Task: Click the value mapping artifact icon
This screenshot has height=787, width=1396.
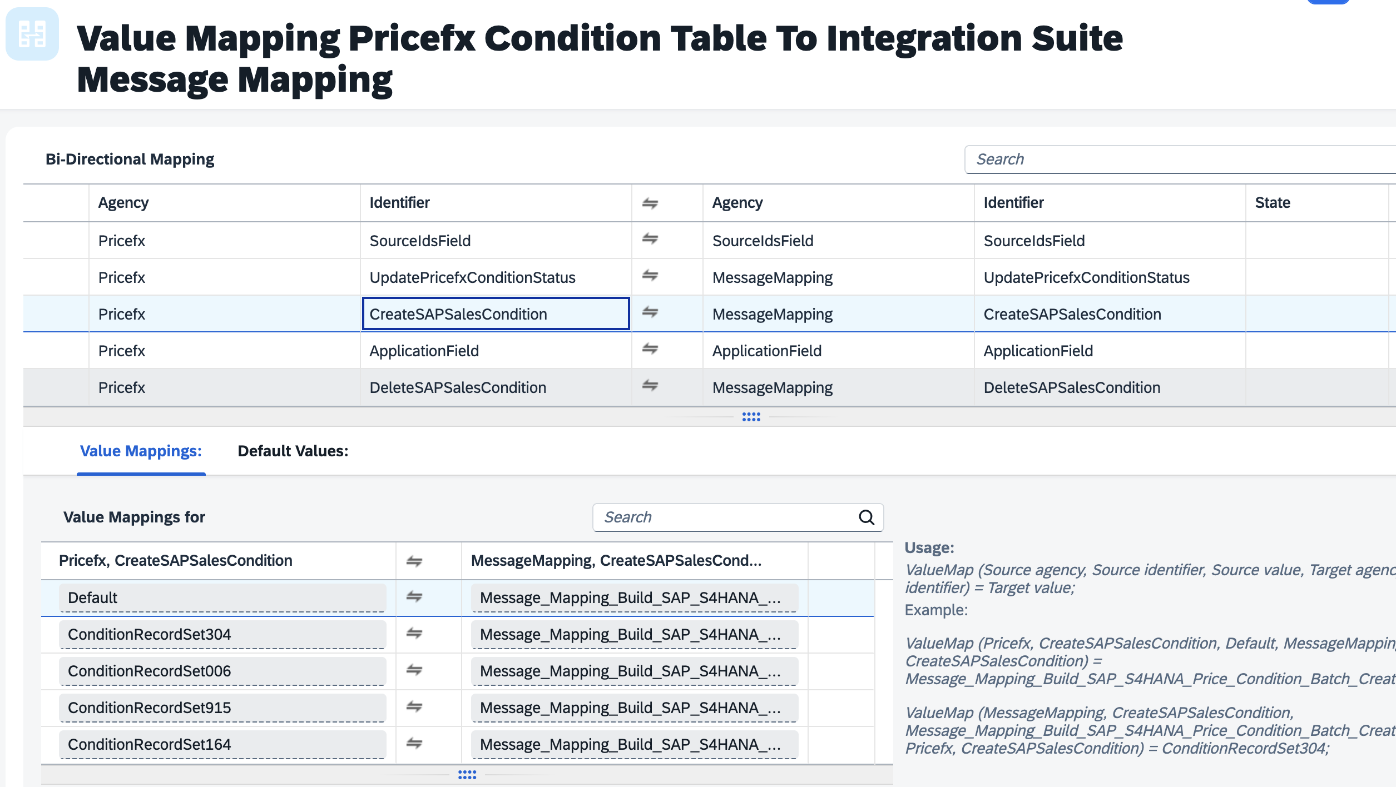Action: (x=32, y=34)
